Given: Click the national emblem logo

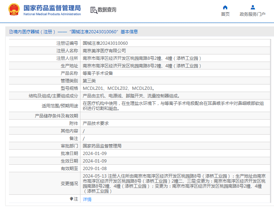Looking at the screenshot, I should 14,10.
